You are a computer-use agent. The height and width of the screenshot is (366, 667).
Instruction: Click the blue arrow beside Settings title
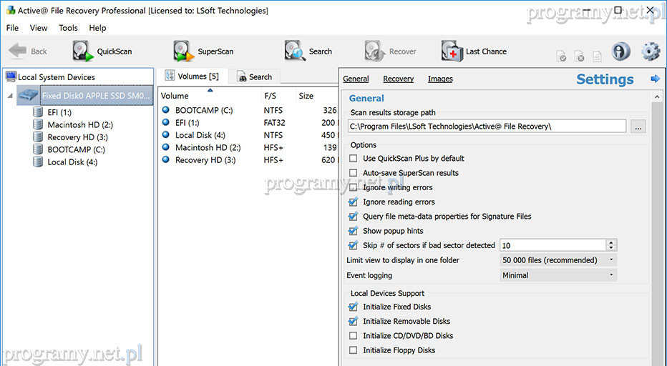pos(654,79)
